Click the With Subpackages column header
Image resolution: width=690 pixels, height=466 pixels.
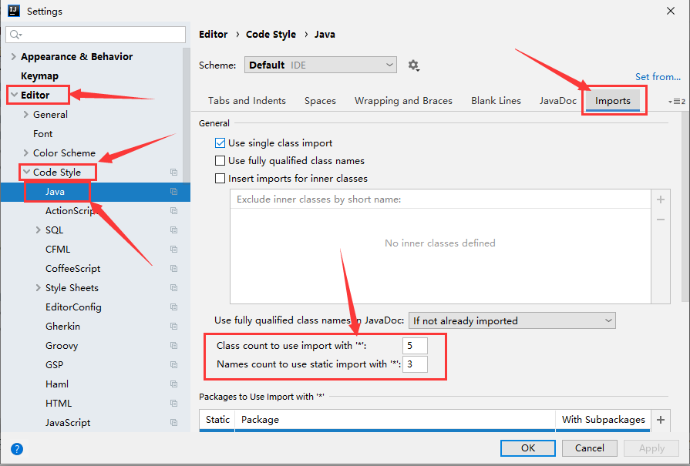[x=603, y=420]
